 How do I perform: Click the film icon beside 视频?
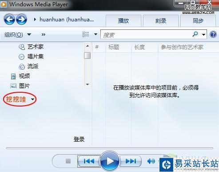[x=13, y=76]
